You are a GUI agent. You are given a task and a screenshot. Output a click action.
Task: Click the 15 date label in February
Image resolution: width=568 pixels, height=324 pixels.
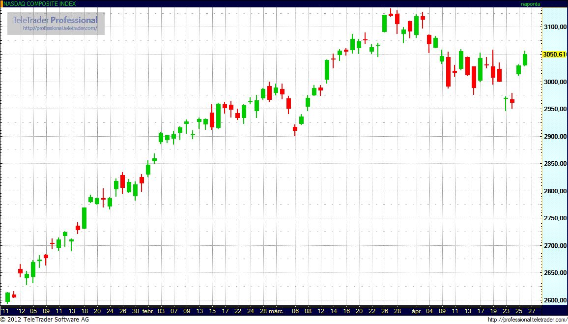coord(212,311)
